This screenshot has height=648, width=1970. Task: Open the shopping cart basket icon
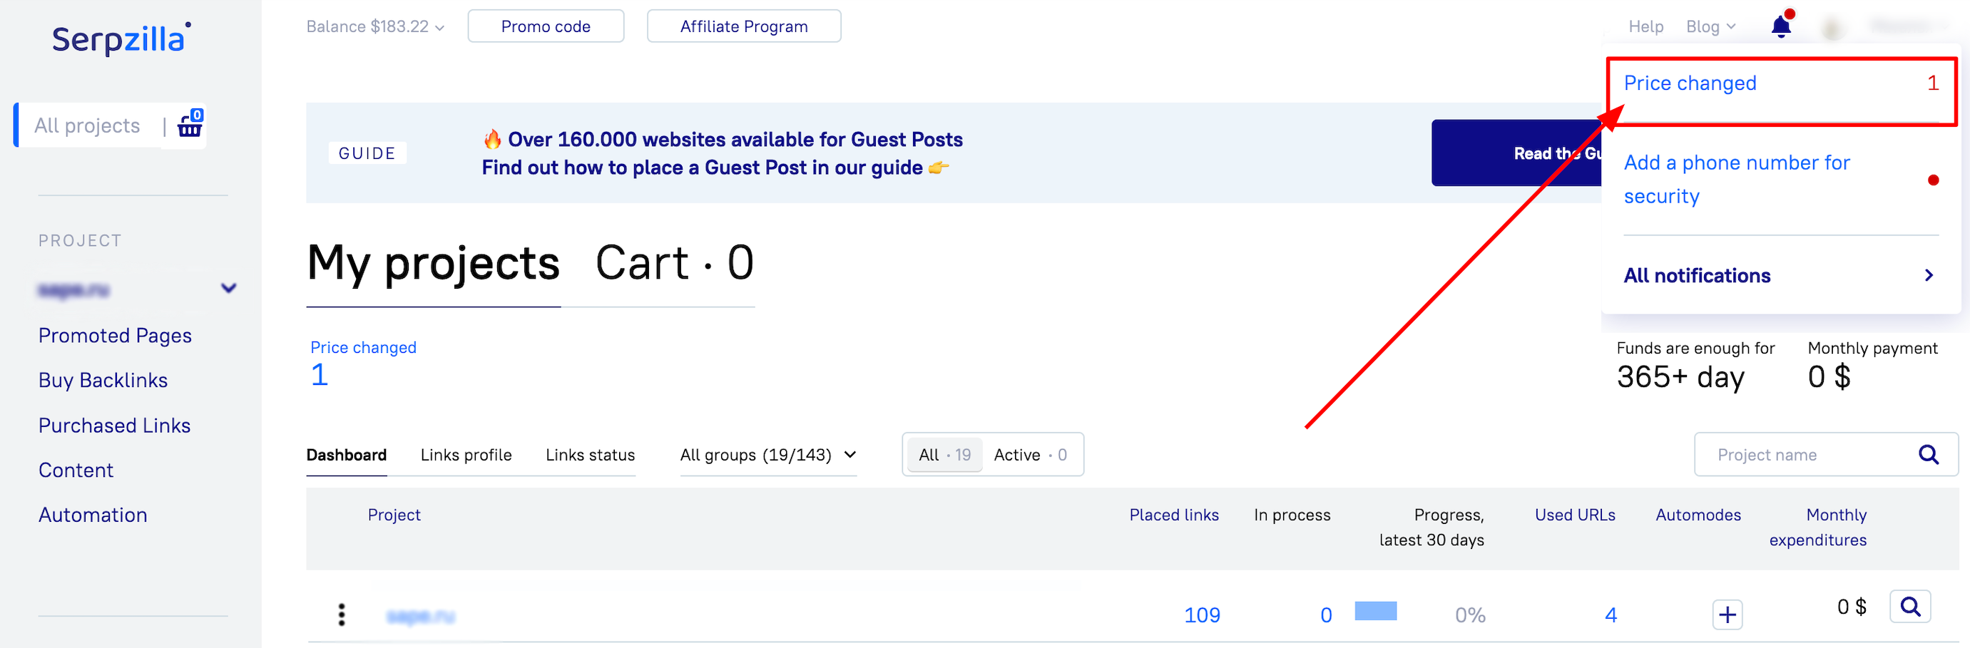pos(190,124)
